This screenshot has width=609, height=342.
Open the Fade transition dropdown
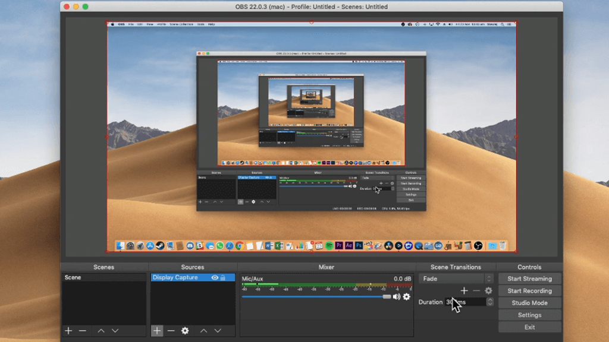456,279
